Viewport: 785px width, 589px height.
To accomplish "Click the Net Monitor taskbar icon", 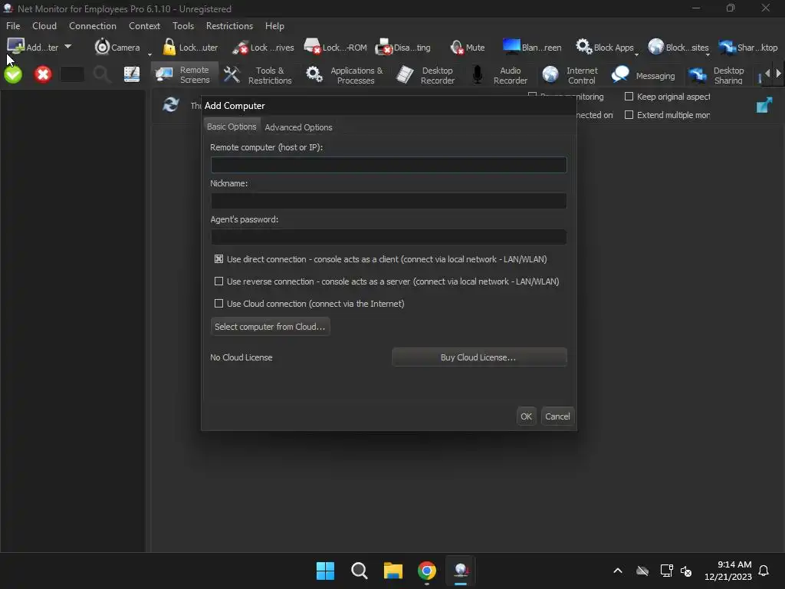I will point(461,571).
